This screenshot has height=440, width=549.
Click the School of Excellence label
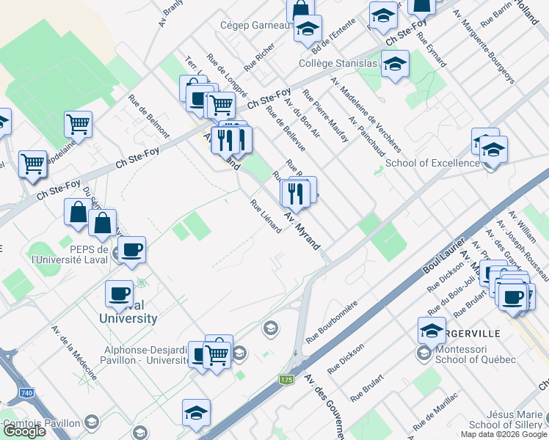[x=432, y=164]
